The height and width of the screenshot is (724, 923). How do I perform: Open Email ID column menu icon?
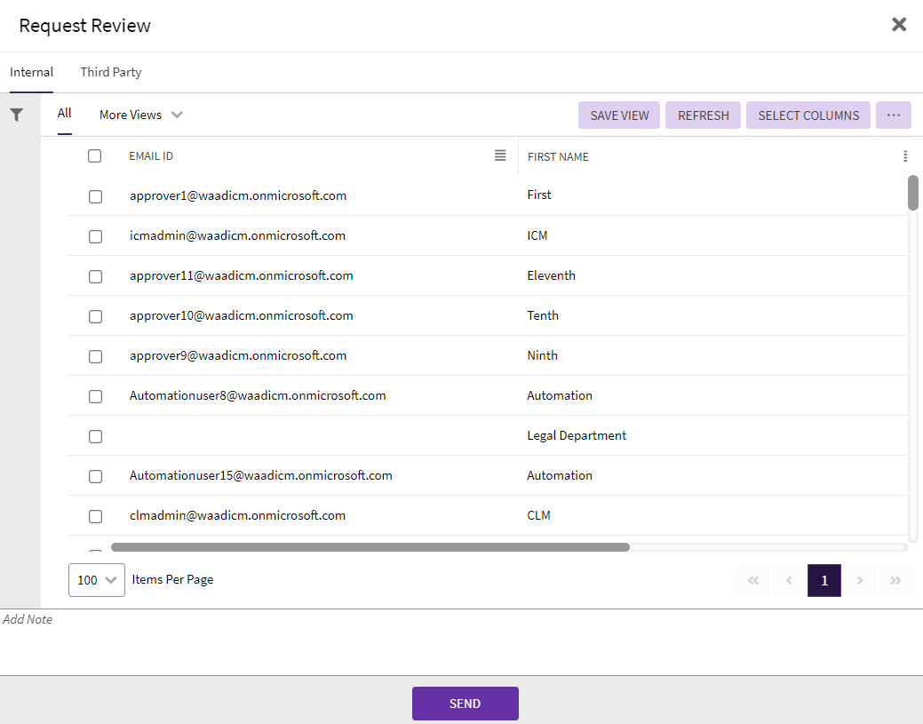coord(500,155)
